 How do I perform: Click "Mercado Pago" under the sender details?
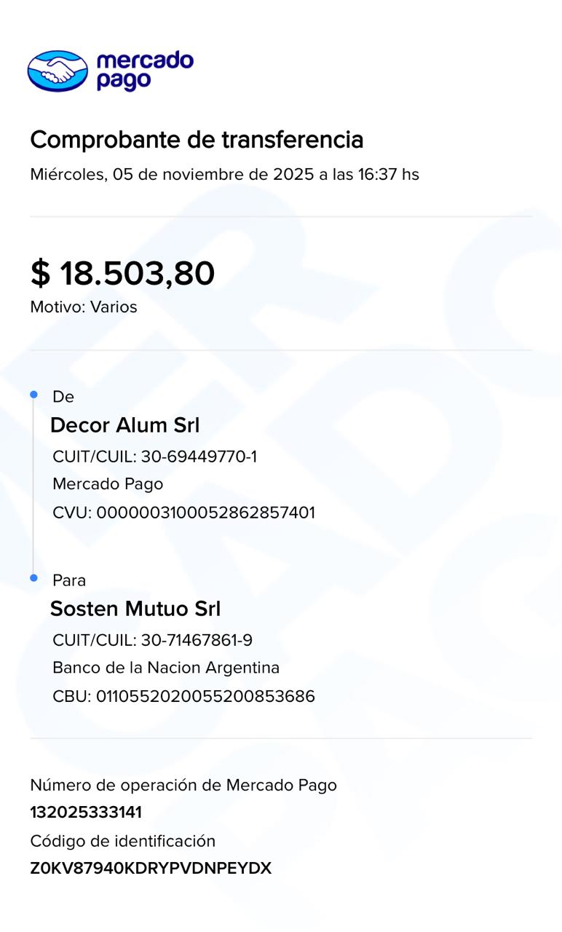click(108, 484)
